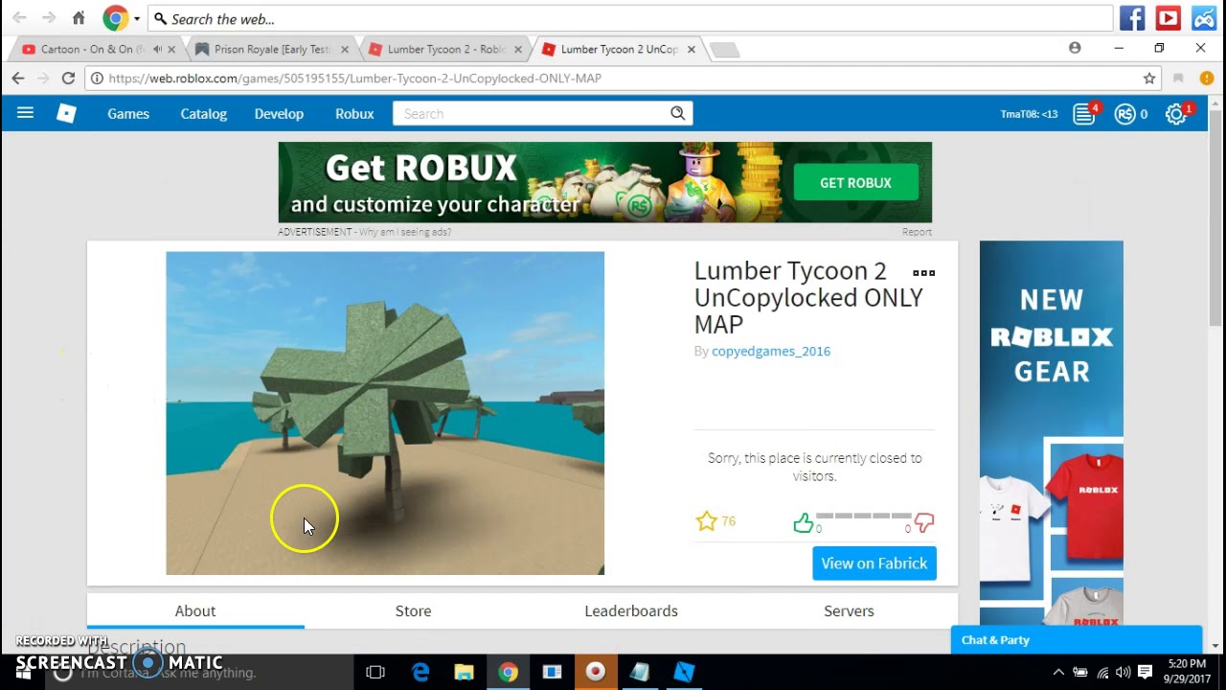Dislike the game with thumbs down
This screenshot has height=690, width=1226.
click(924, 522)
